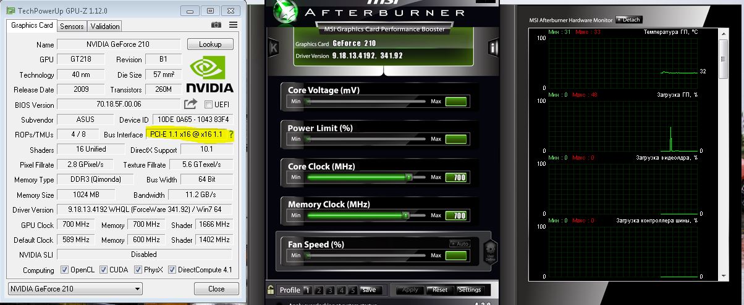
Task: Select Afterburner profile slot 3
Action: point(330,290)
